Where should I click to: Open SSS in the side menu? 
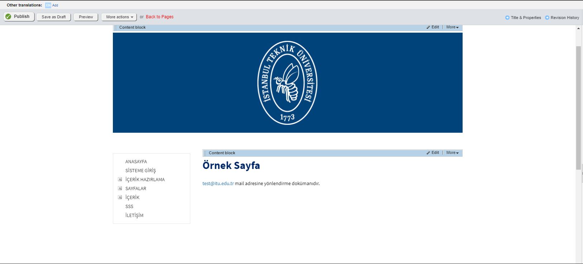click(129, 207)
